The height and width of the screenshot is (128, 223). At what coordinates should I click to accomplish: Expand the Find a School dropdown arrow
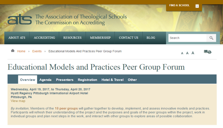pyautogui.click(x=197, y=6)
